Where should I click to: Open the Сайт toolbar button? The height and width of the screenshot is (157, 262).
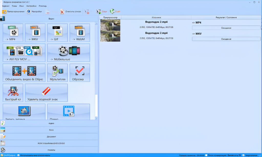(x=115, y=12)
